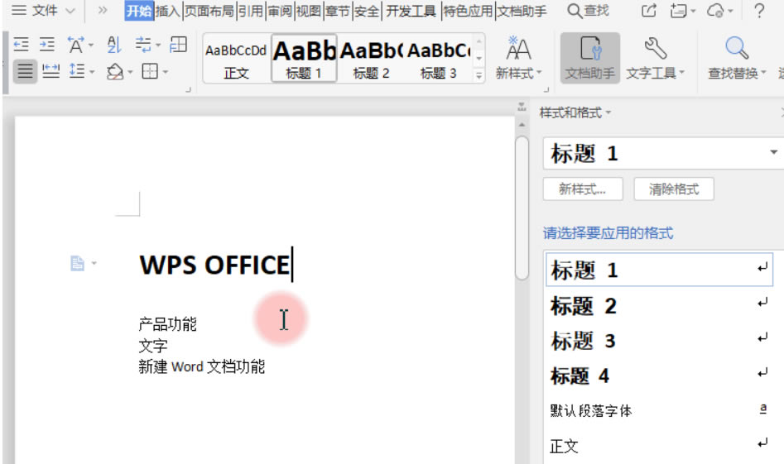Open the 文档助手 document assistant
Viewport: 784px width, 464px height.
(x=589, y=57)
